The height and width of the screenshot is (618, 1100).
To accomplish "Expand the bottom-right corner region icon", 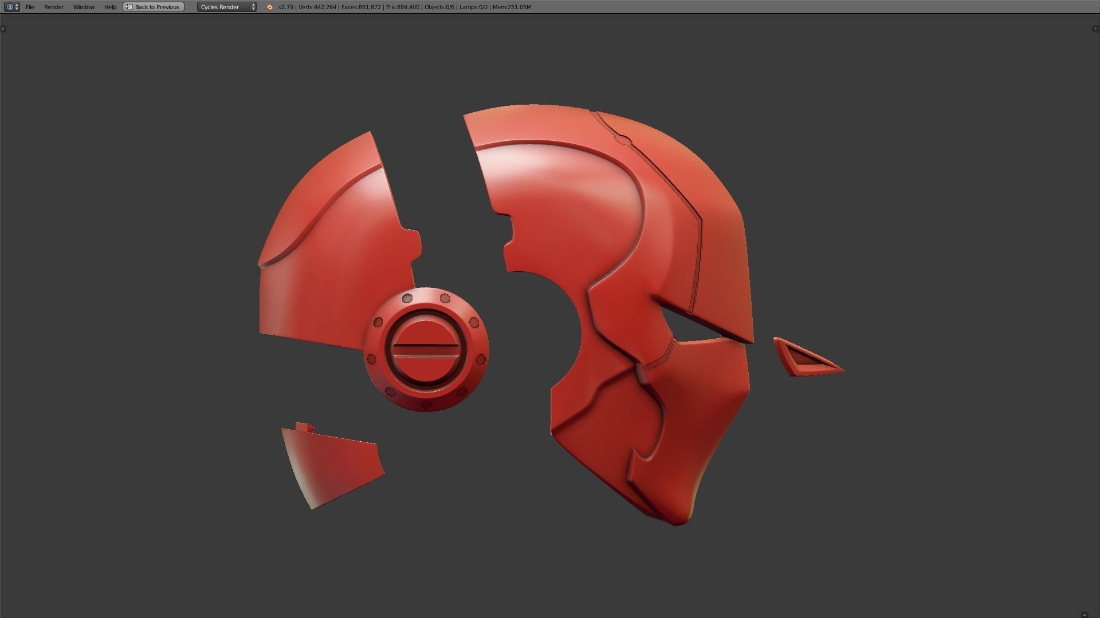I will click(1085, 615).
